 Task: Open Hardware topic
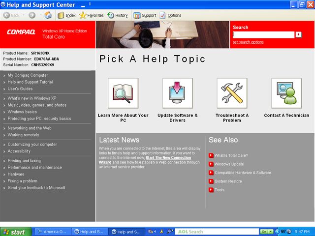(16, 174)
